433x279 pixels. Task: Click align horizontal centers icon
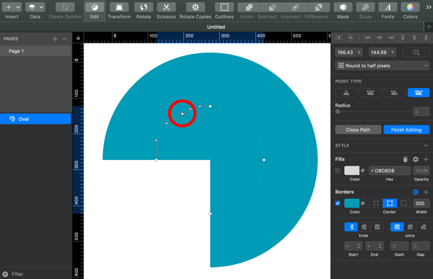[380, 37]
